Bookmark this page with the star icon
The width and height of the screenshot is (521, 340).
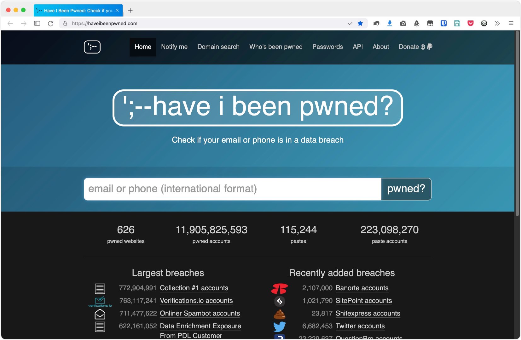pyautogui.click(x=360, y=23)
